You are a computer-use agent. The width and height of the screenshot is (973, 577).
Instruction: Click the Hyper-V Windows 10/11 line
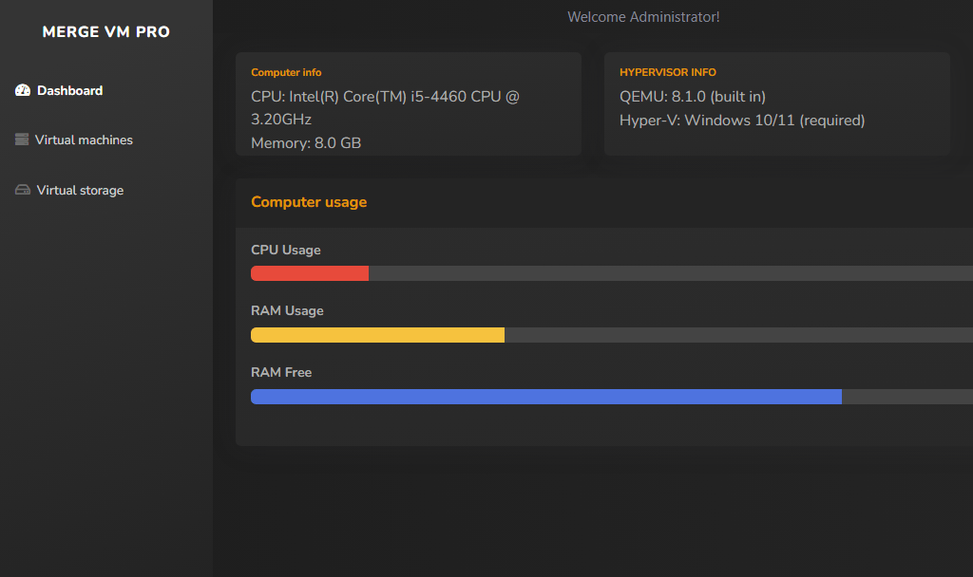pyautogui.click(x=742, y=121)
